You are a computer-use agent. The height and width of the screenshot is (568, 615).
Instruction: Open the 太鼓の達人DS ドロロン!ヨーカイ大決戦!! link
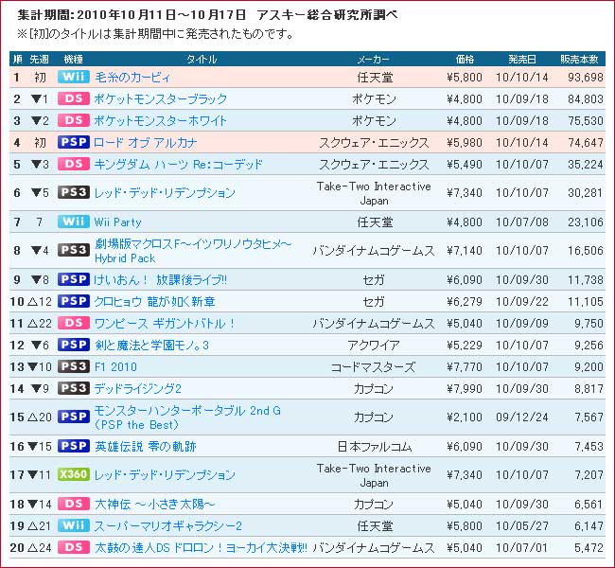click(201, 547)
